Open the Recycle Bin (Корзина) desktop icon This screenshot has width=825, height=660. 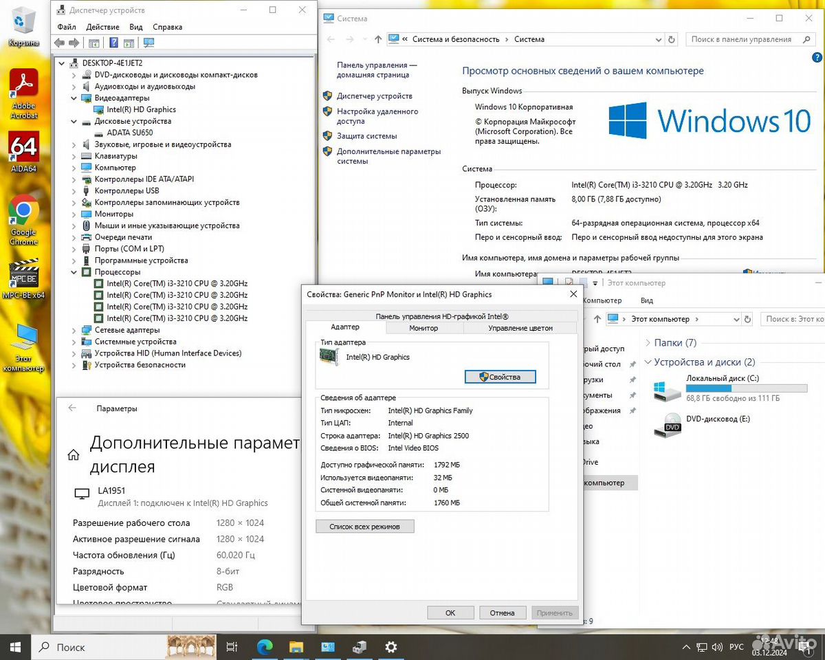(23, 26)
